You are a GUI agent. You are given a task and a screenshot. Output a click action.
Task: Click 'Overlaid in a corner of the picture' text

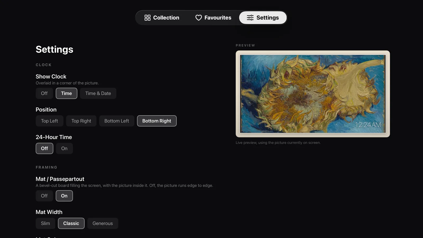(67, 83)
